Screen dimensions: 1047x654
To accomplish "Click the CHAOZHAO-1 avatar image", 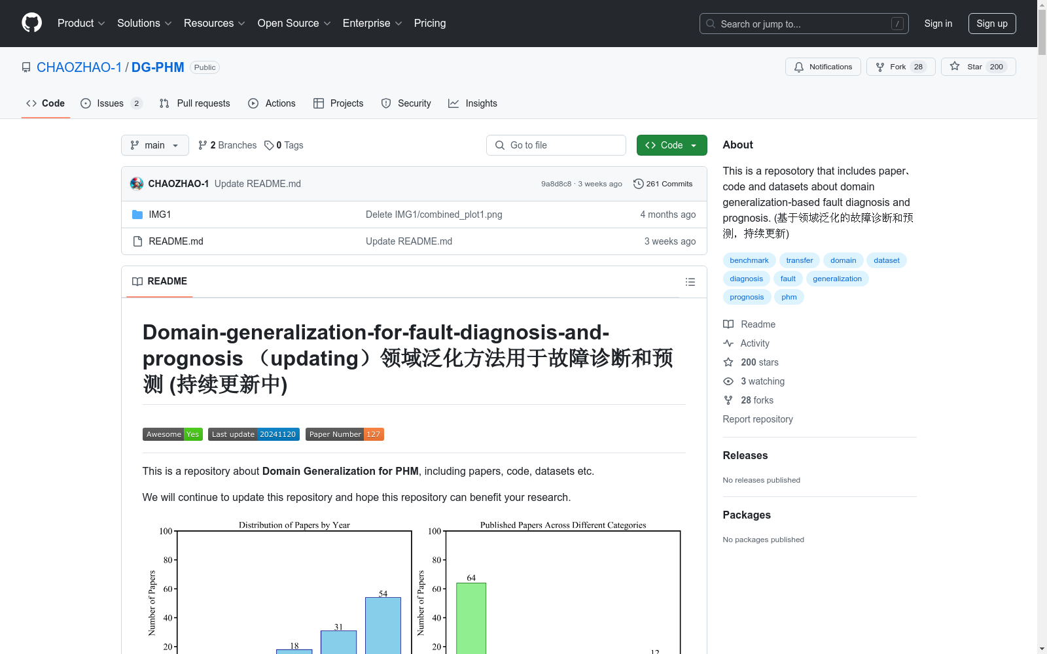I will tap(137, 184).
